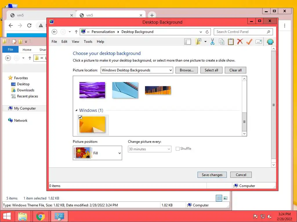297x222 pixels.
Task: Open File tab in File Explorer ribbon
Action: tap(10, 49)
